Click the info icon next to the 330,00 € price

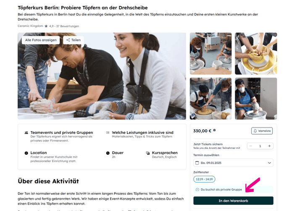214,130
